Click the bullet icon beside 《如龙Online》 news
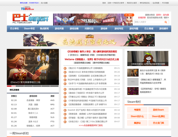 pyautogui.click(x=65, y=72)
